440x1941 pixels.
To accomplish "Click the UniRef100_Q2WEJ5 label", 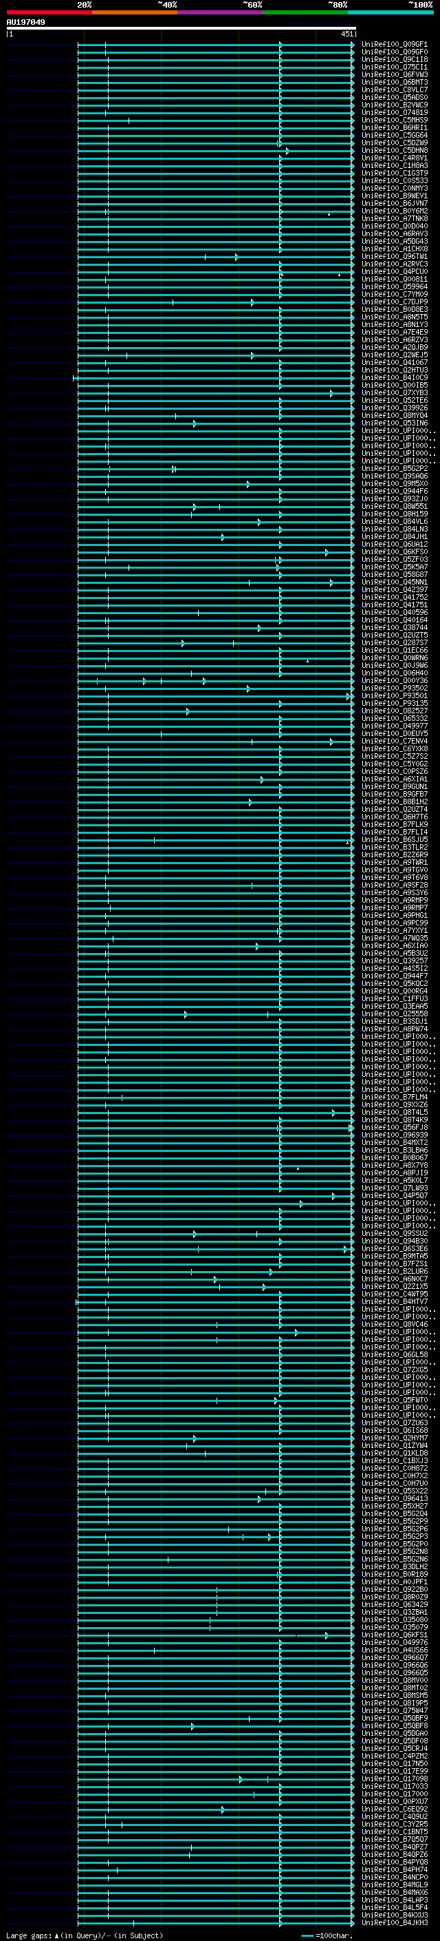I will coord(395,355).
